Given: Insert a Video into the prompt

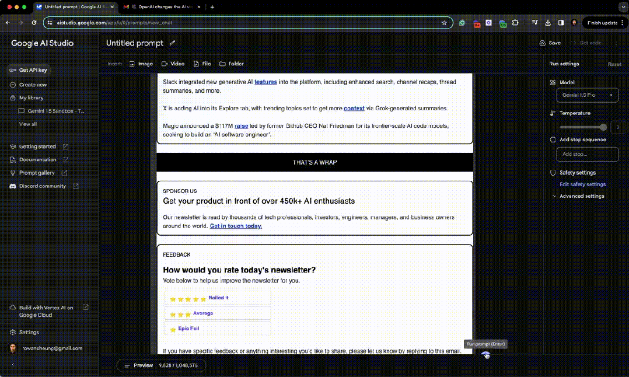Looking at the screenshot, I should 173,64.
